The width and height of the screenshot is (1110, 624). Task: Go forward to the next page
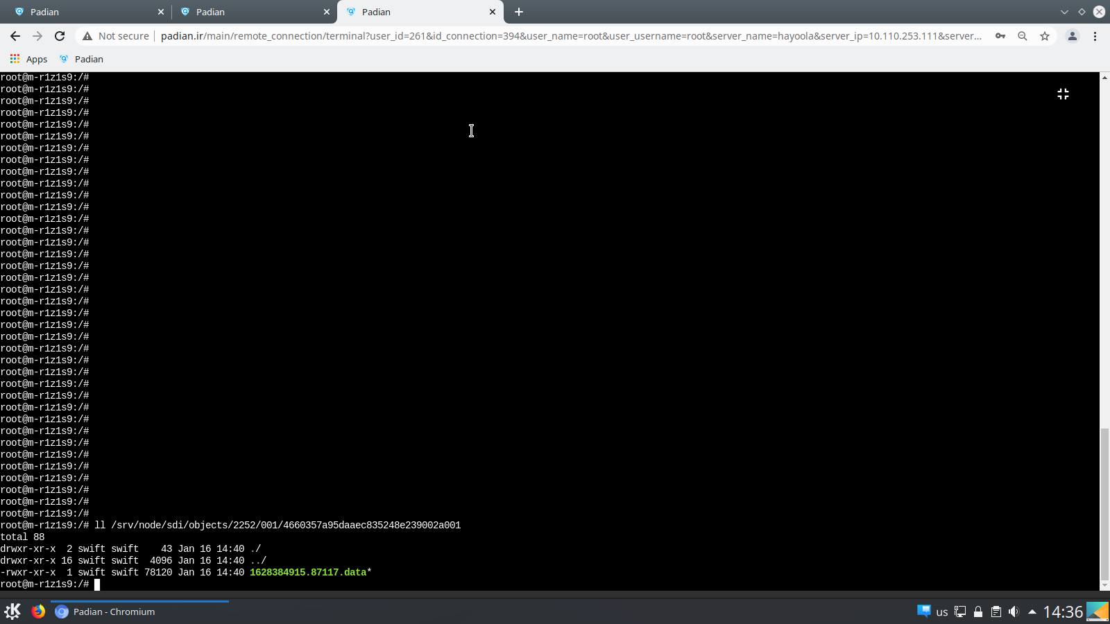tap(37, 36)
